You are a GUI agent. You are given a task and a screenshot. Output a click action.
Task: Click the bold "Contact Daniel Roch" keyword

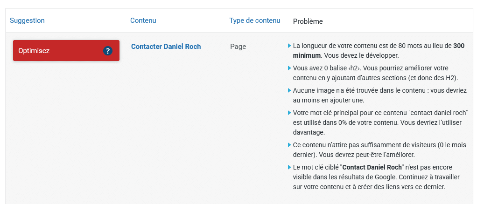click(x=372, y=167)
